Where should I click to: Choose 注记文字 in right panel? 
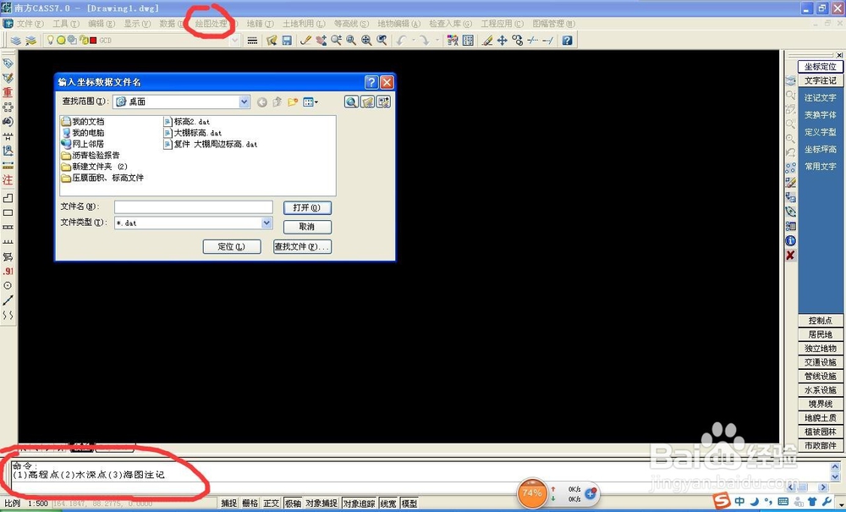click(x=820, y=97)
